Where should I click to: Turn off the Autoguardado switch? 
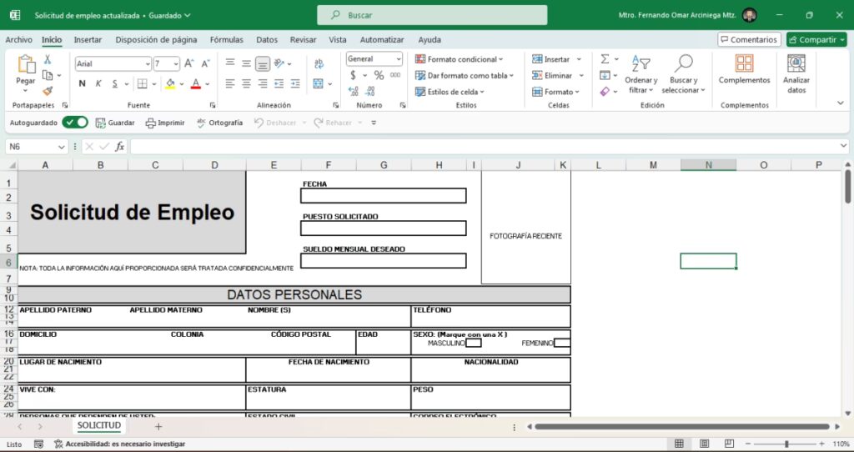tap(75, 123)
